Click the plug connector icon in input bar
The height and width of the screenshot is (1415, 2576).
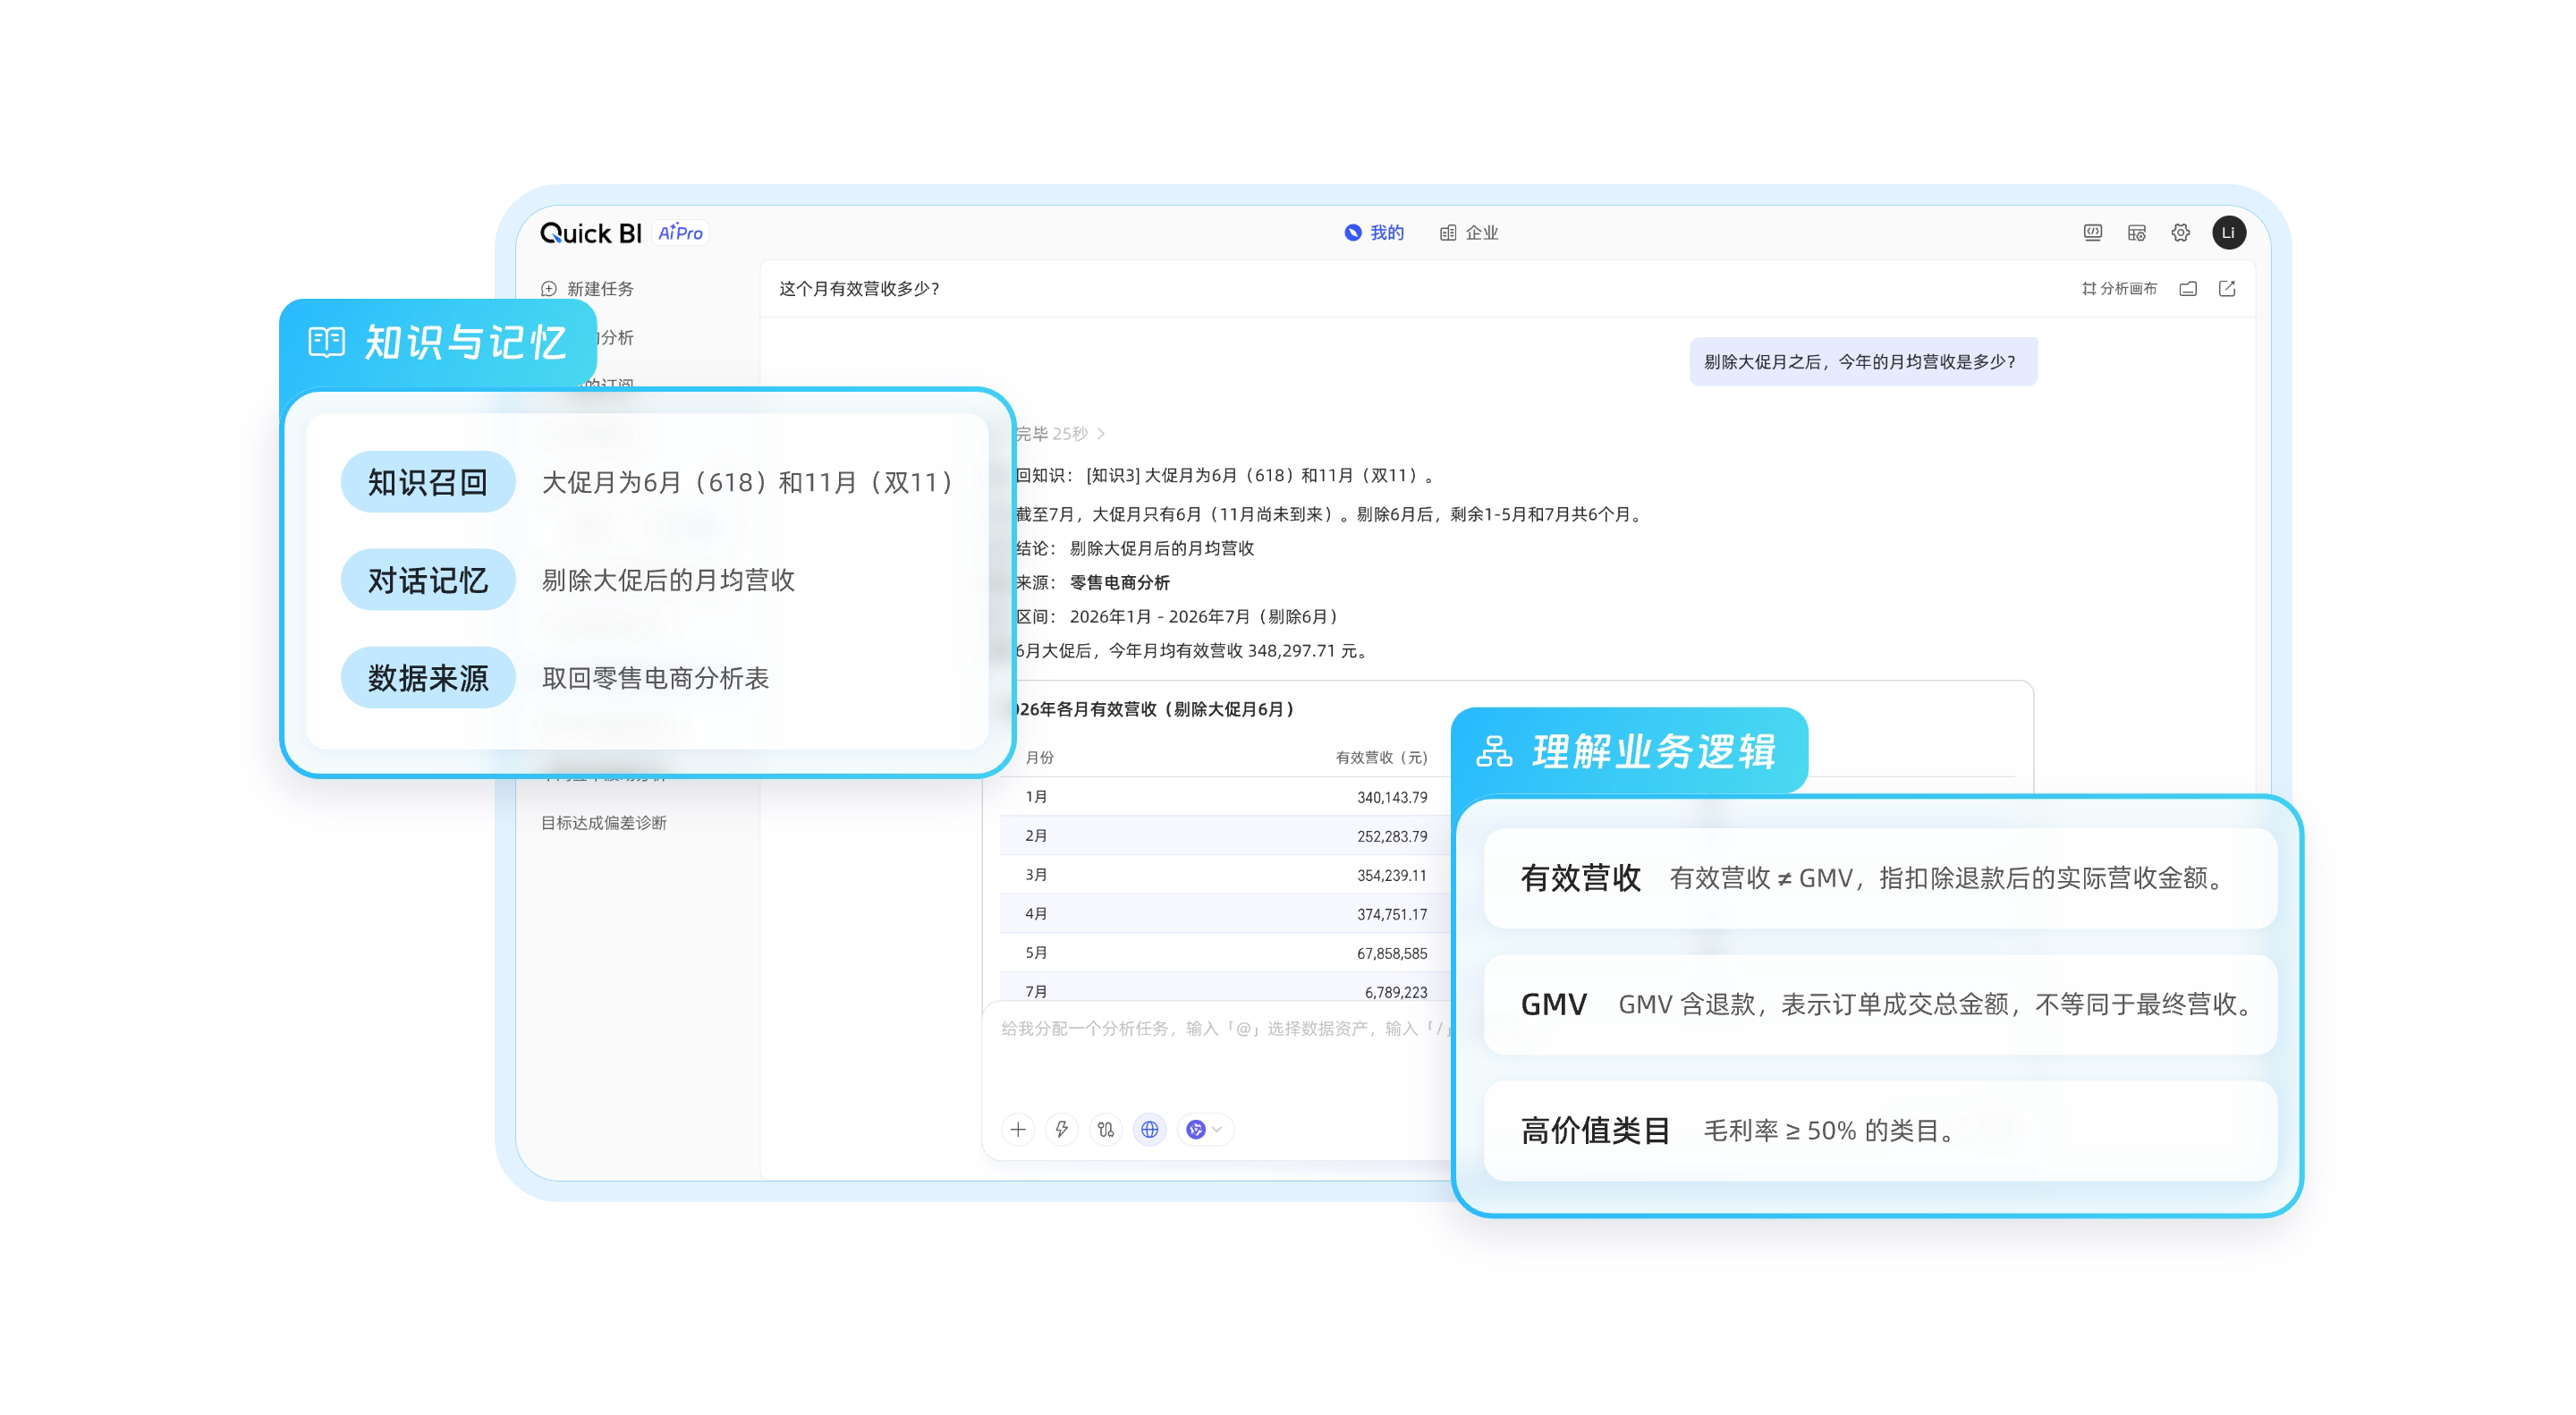point(1106,1130)
